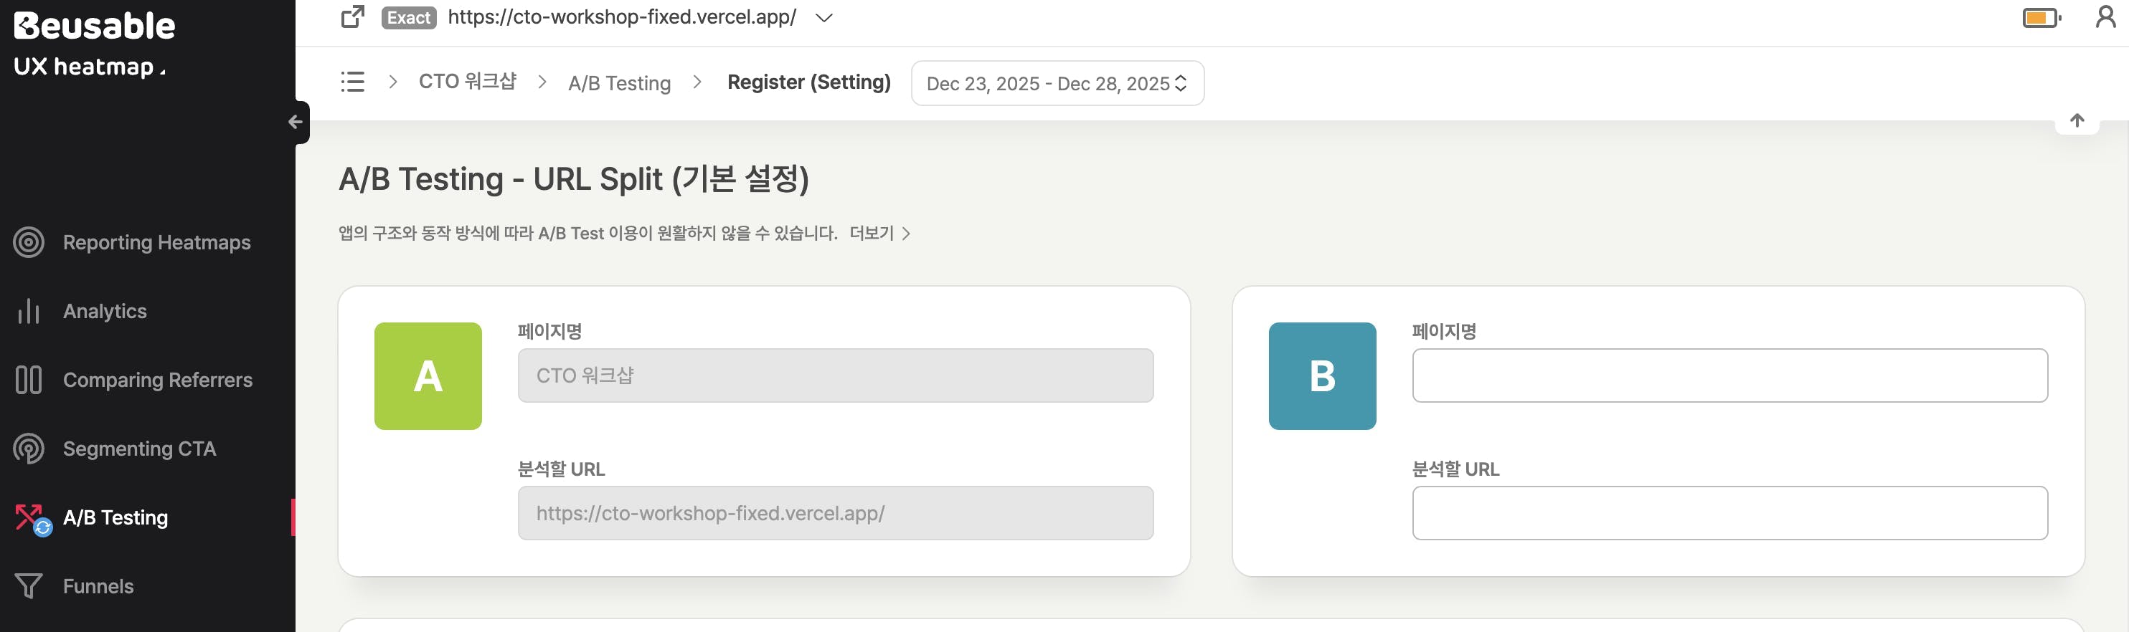The width and height of the screenshot is (2129, 632).
Task: Click the page B 페이지명 input field
Action: [x=1729, y=375]
